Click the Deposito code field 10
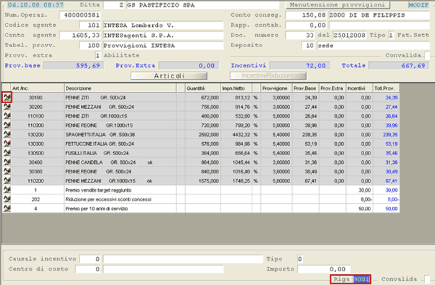Image resolution: width=435 pixels, height=285 pixels. pyautogui.click(x=308, y=45)
